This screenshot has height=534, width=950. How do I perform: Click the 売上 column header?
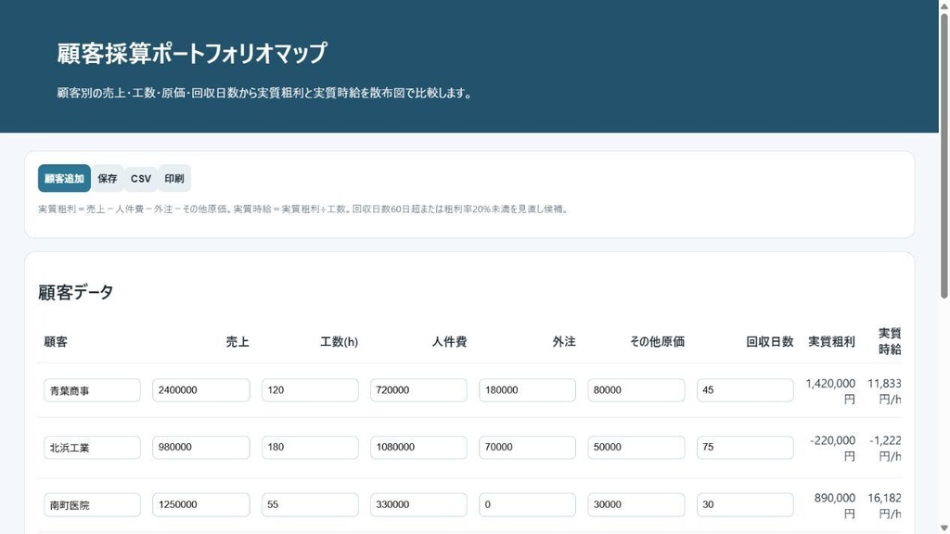(237, 342)
